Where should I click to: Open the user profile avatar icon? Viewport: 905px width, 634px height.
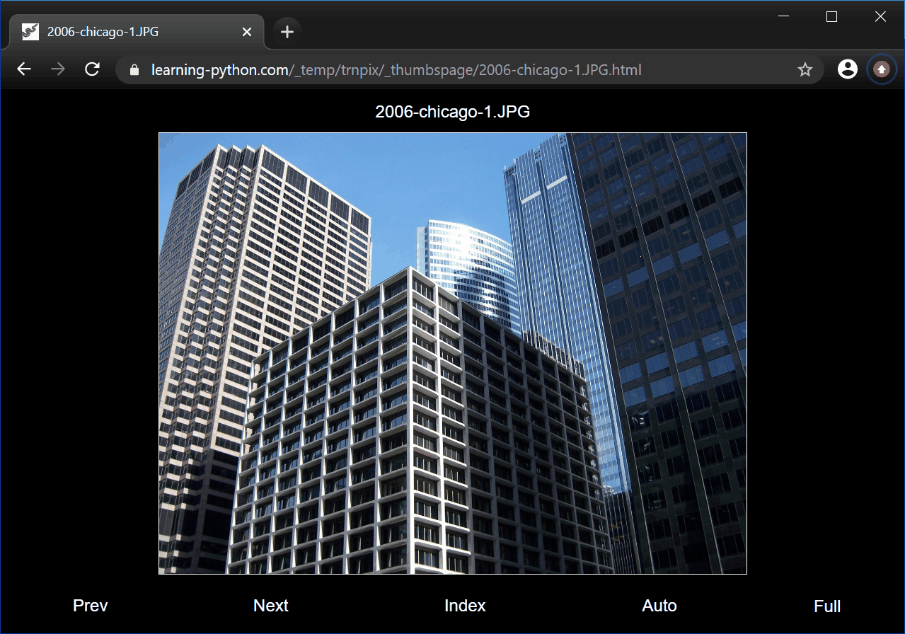click(x=847, y=69)
